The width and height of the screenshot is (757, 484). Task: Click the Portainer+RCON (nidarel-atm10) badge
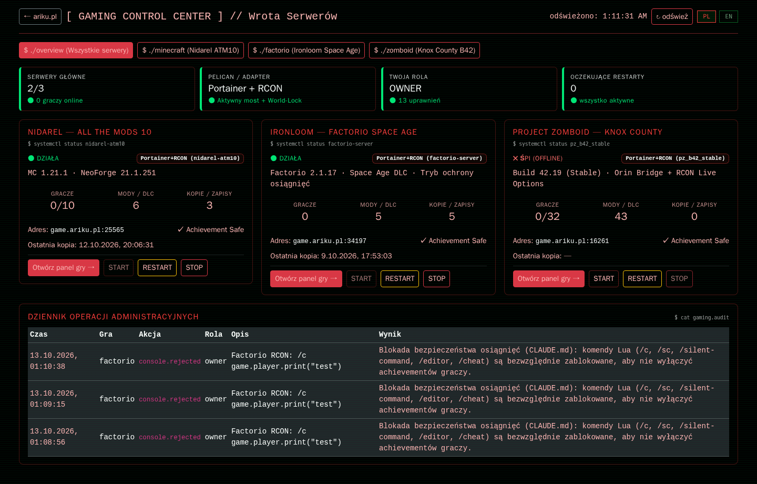pos(190,158)
